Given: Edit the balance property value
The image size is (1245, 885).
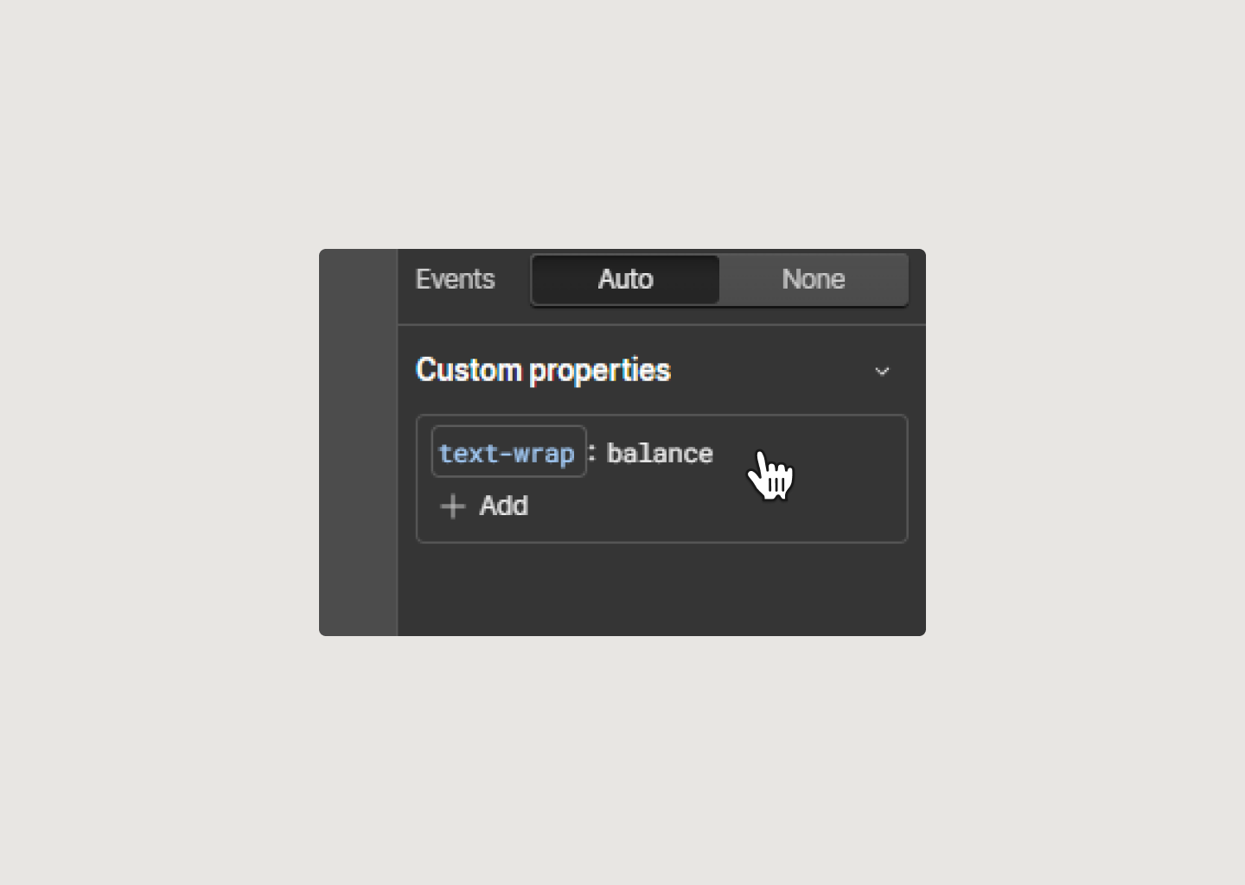Looking at the screenshot, I should (660, 453).
